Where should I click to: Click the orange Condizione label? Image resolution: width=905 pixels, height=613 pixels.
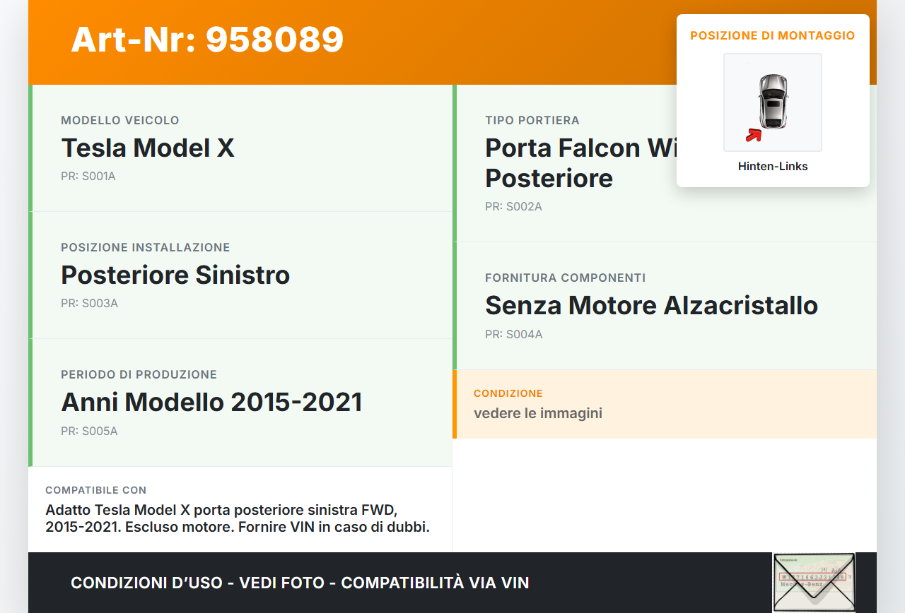508,393
